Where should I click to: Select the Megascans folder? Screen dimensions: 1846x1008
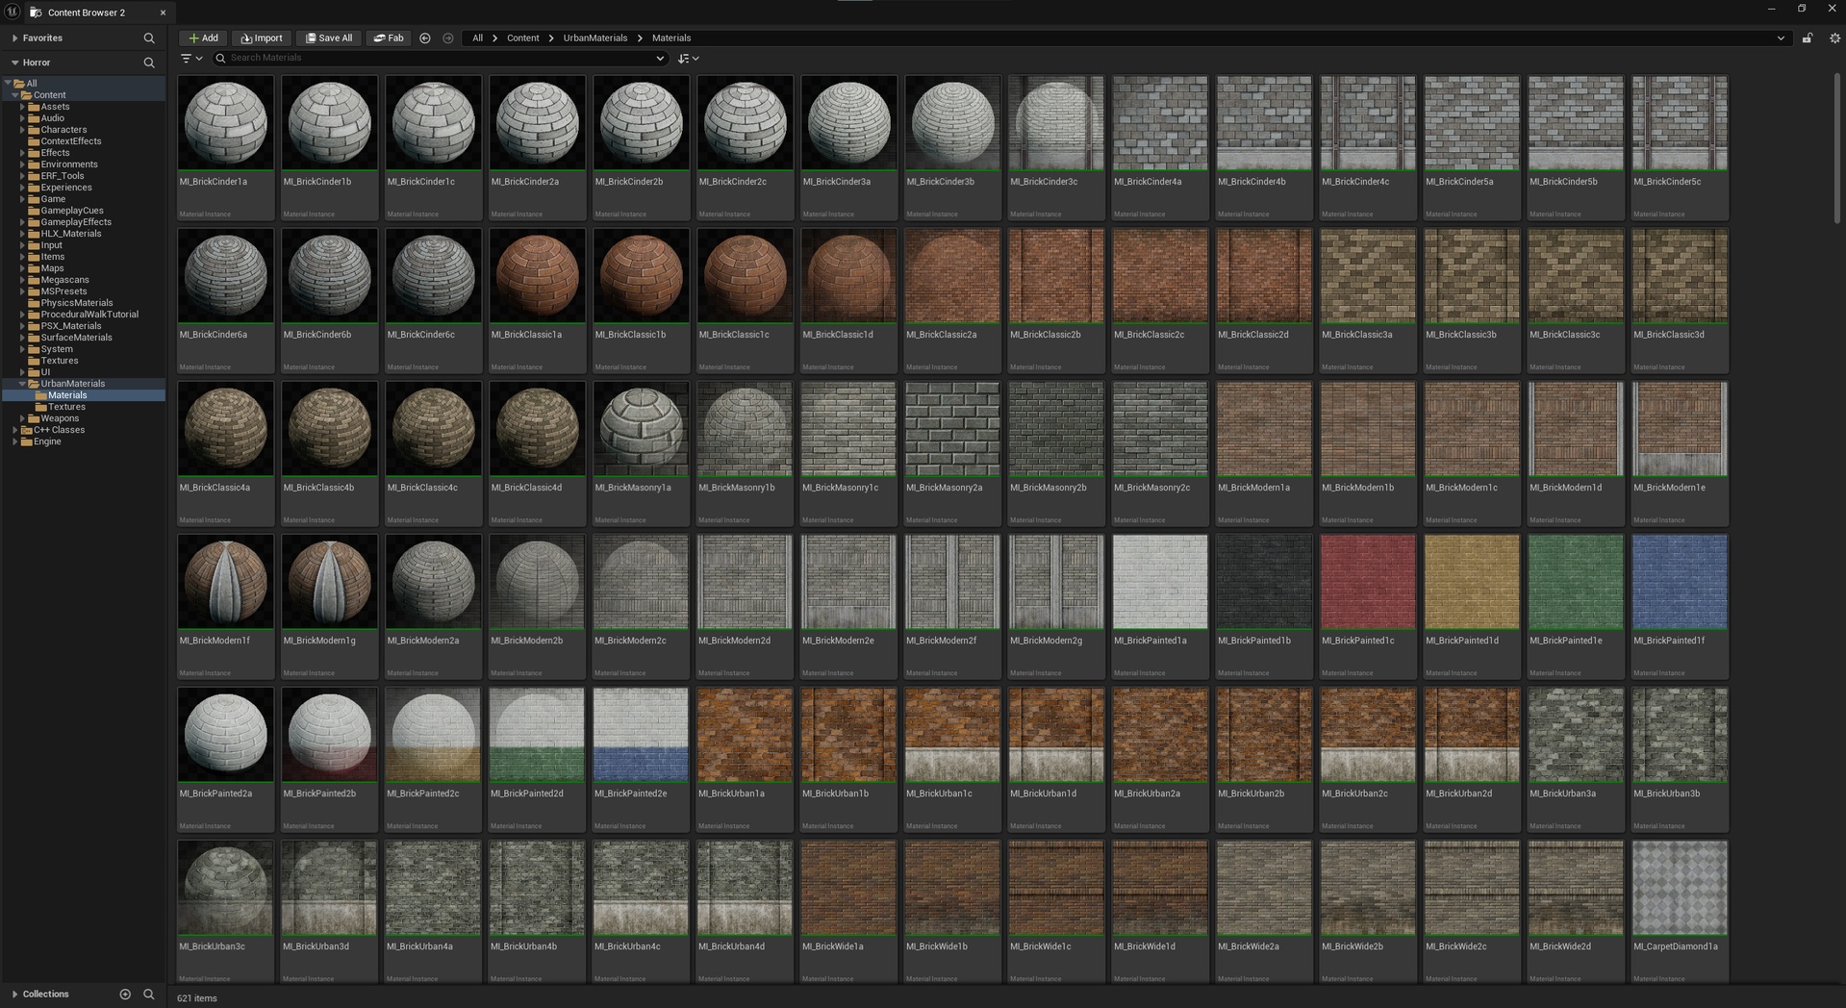coord(64,280)
